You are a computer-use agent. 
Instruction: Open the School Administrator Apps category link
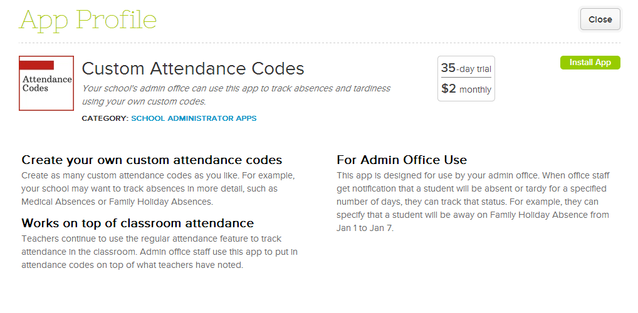194,118
